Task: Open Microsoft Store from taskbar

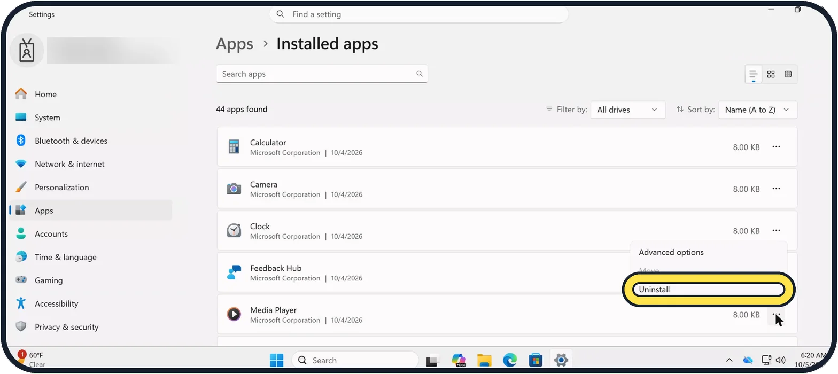Action: click(536, 360)
